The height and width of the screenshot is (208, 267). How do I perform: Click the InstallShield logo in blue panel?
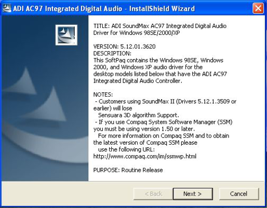(66, 35)
